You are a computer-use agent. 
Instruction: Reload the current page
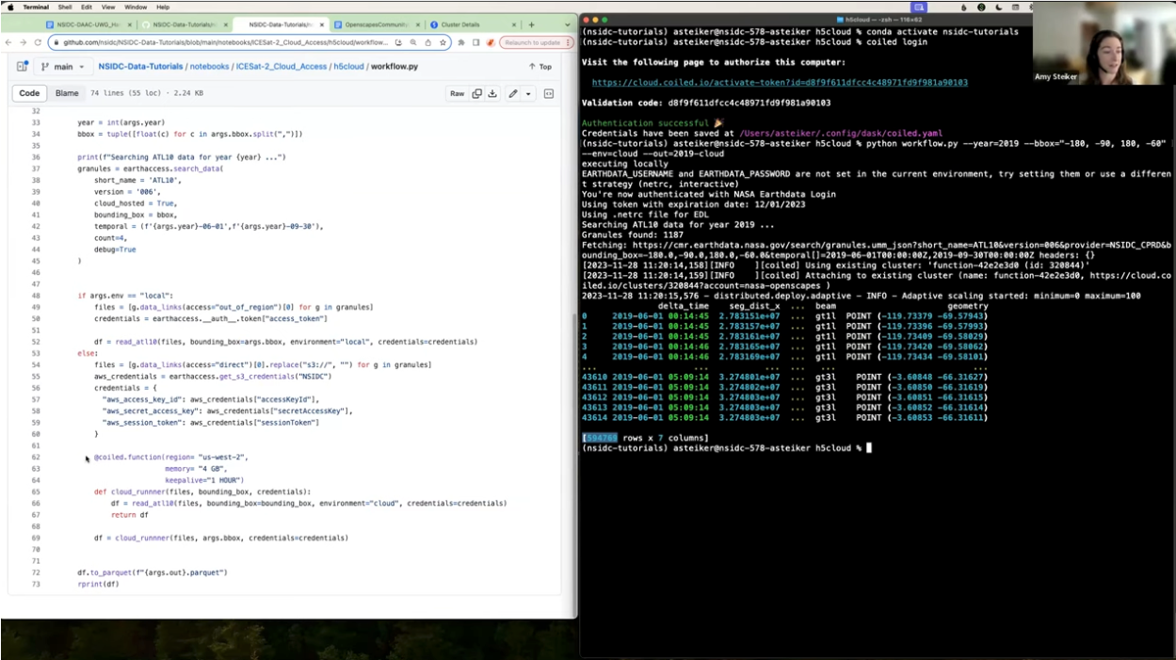36,42
